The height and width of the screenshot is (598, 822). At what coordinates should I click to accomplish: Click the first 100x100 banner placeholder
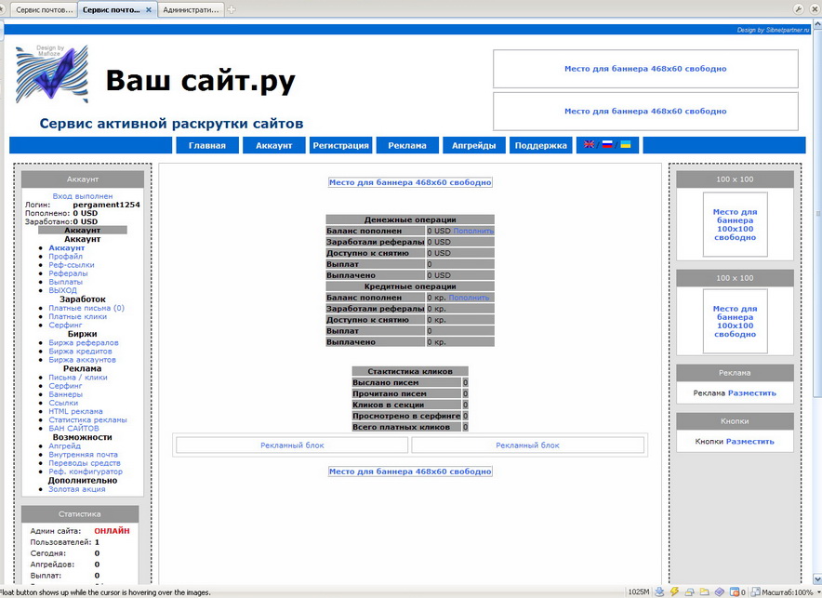point(735,224)
